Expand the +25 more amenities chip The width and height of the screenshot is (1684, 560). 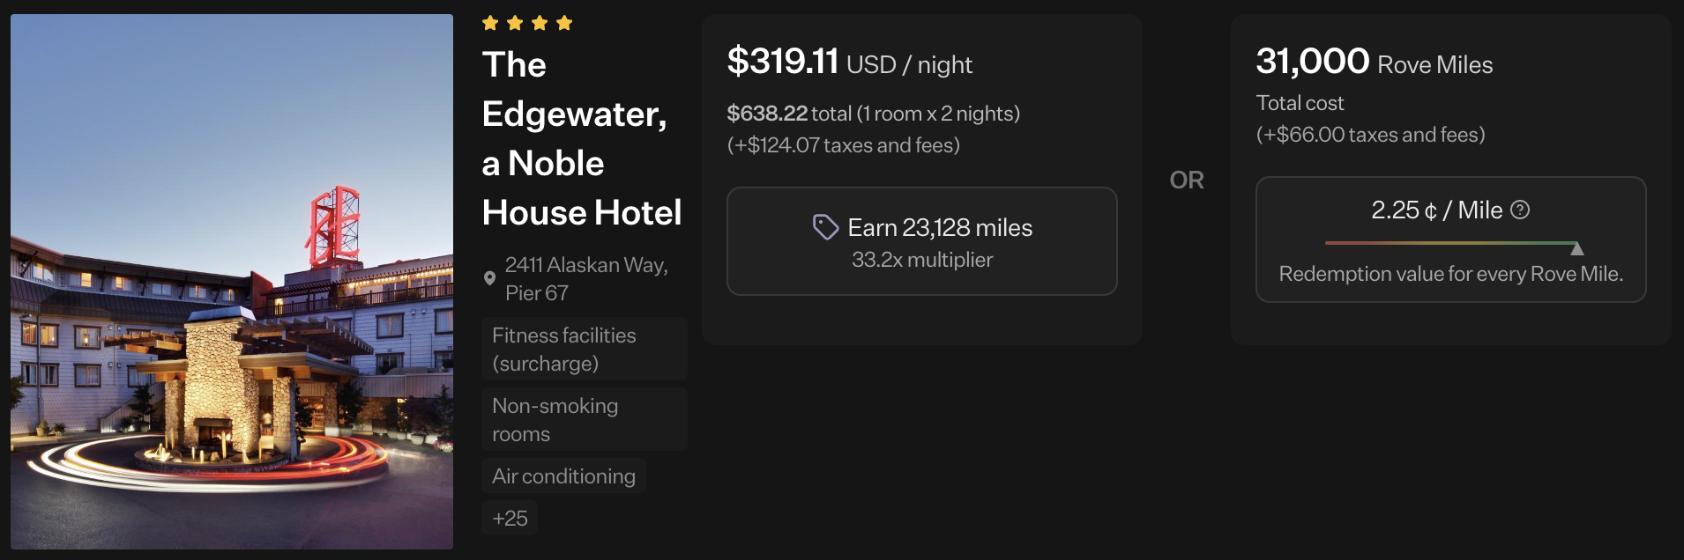pyautogui.click(x=510, y=518)
